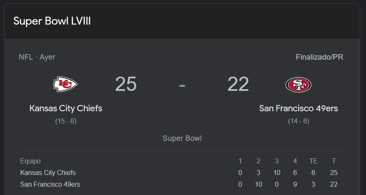Click the centered Super Bowl label
Image resolution: width=366 pixels, height=195 pixels.
(182, 138)
